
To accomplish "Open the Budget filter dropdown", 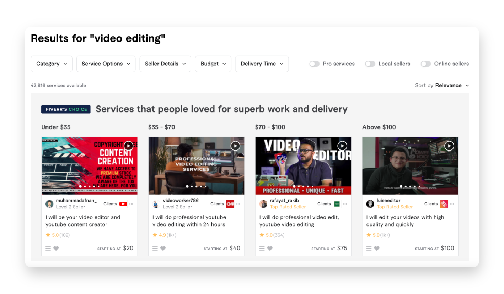I will click(213, 64).
